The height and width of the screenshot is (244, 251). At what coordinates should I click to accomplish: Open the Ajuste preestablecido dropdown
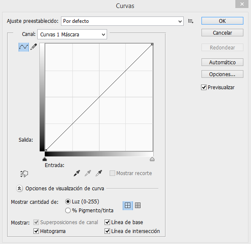122,21
